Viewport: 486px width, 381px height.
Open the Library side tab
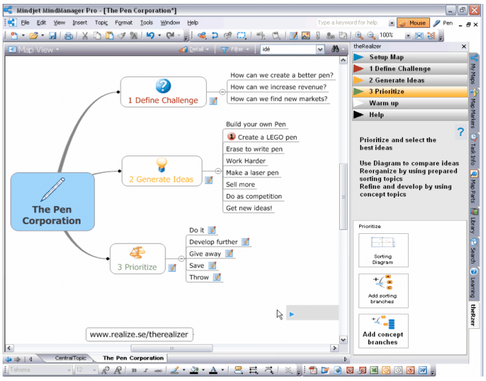pyautogui.click(x=473, y=221)
